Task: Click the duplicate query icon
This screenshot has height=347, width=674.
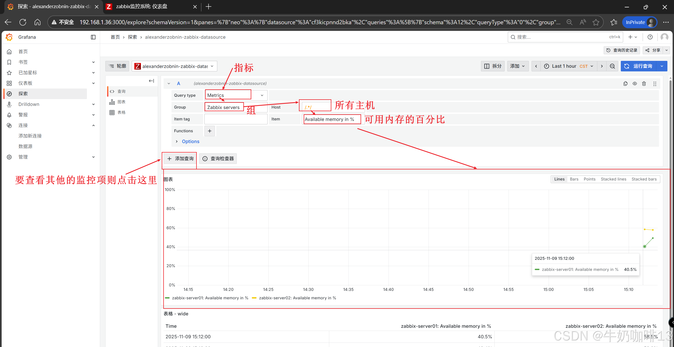Action: click(x=625, y=84)
